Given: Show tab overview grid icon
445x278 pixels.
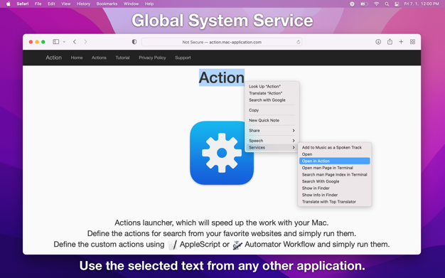Looking at the screenshot, I should tap(412, 42).
